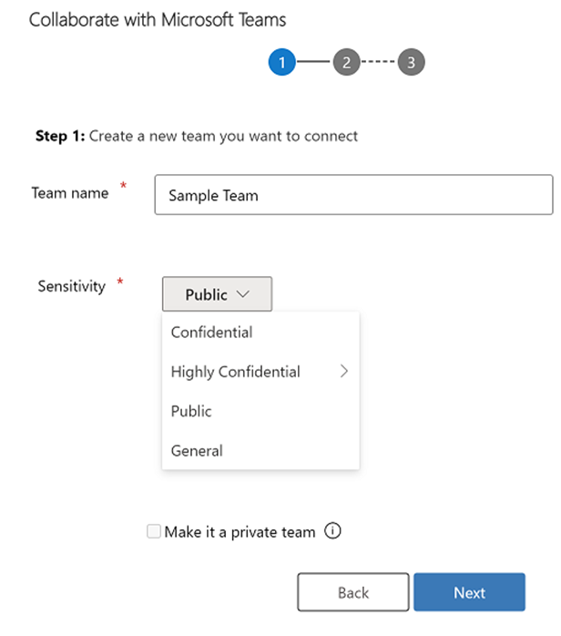Click the Back button
This screenshot has height=636, width=561.
pos(353,592)
